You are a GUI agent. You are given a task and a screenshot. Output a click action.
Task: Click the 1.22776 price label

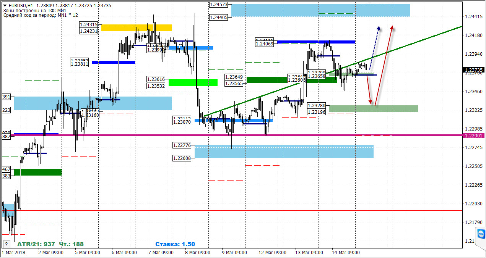tap(182, 145)
